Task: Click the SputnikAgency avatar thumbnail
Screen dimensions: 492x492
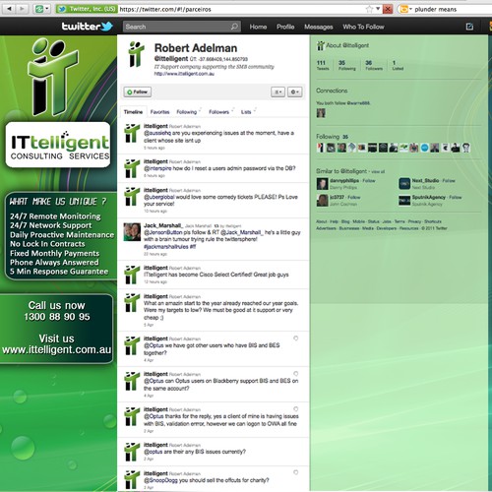Action: (404, 201)
